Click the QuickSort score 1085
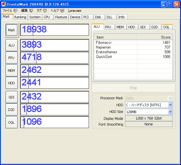181x165 pixels. click(x=166, y=57)
